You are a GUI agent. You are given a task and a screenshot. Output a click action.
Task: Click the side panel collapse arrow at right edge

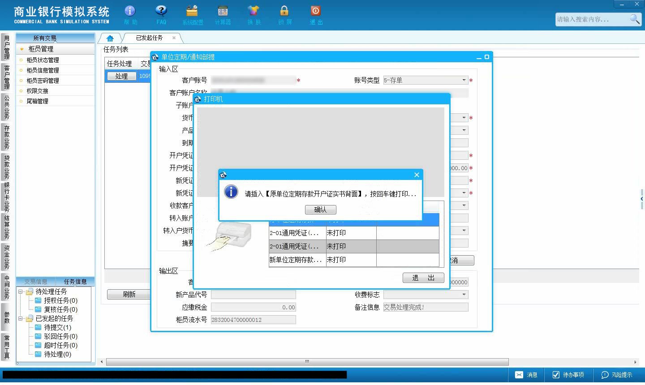tap(642, 198)
